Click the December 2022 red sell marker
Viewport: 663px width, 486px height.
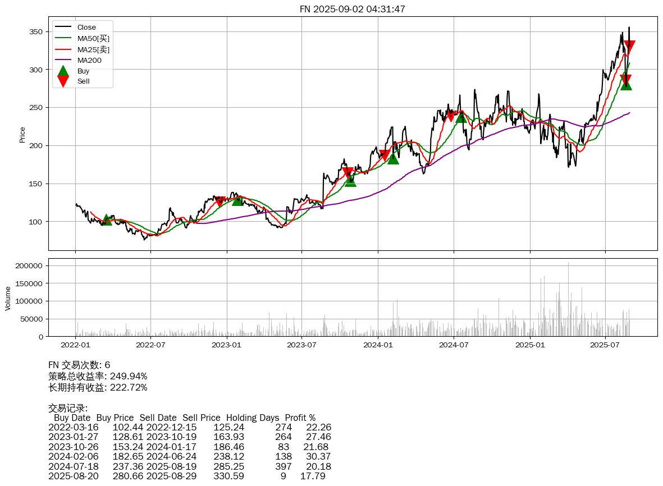pyautogui.click(x=220, y=201)
